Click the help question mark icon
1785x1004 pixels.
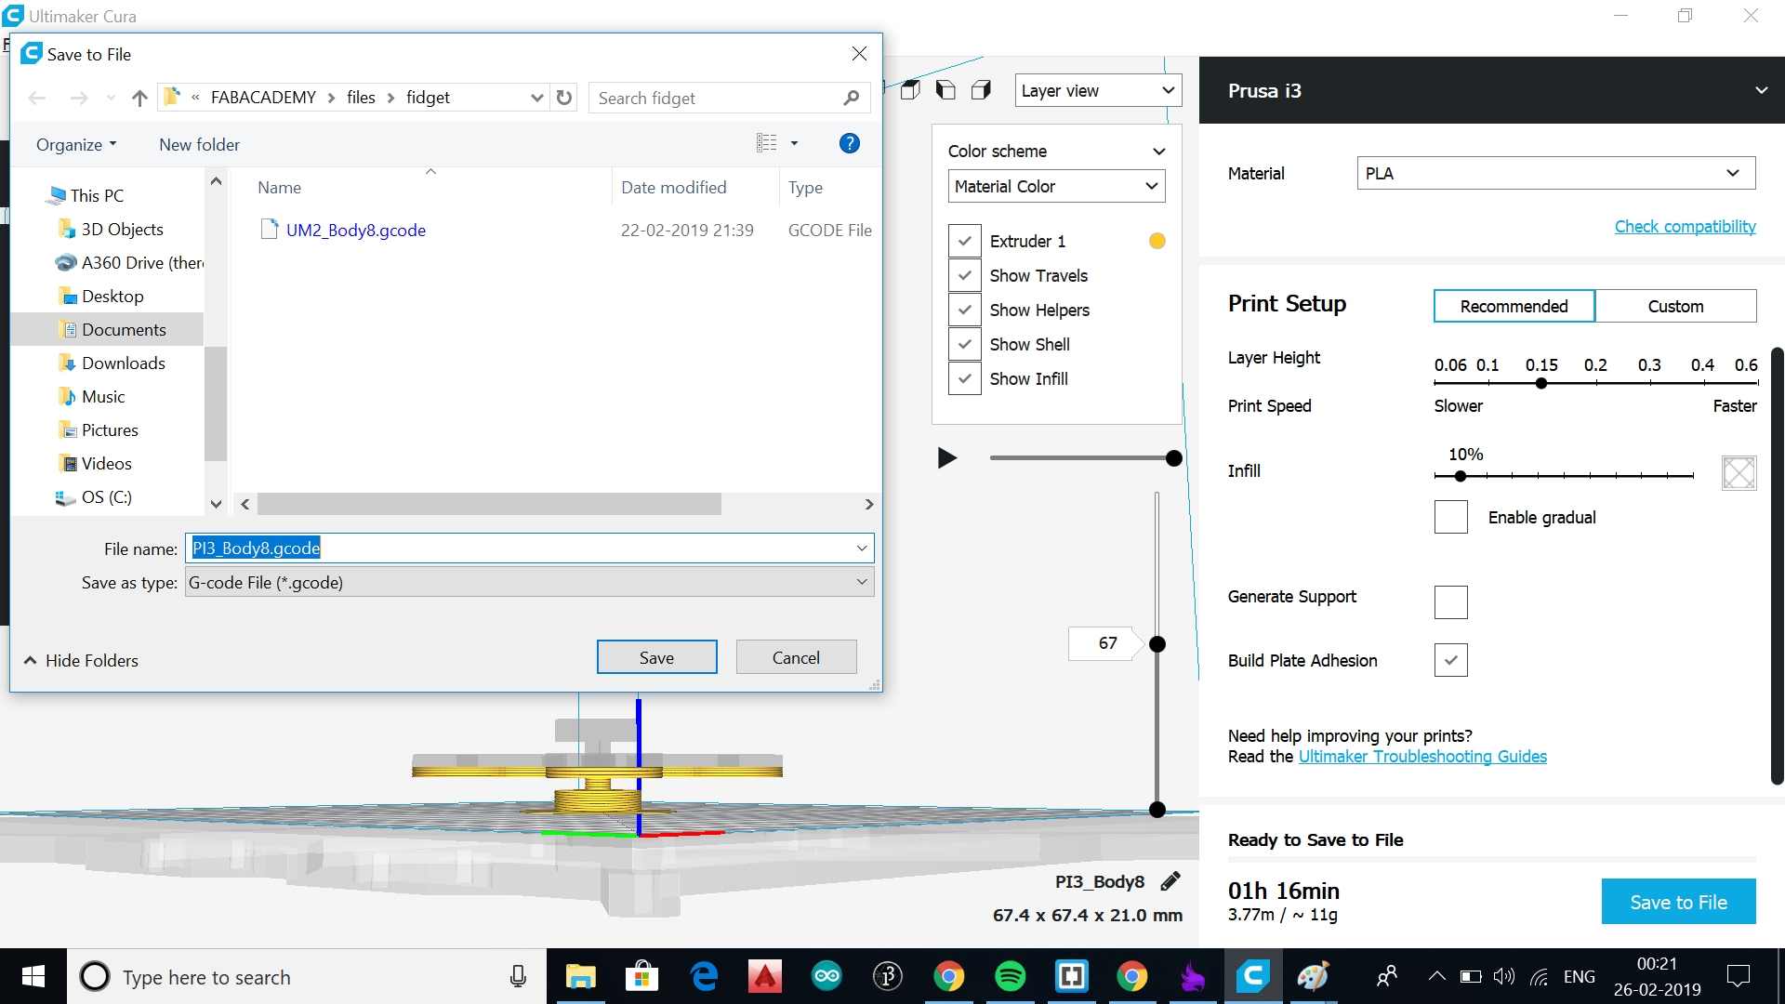pos(849,143)
